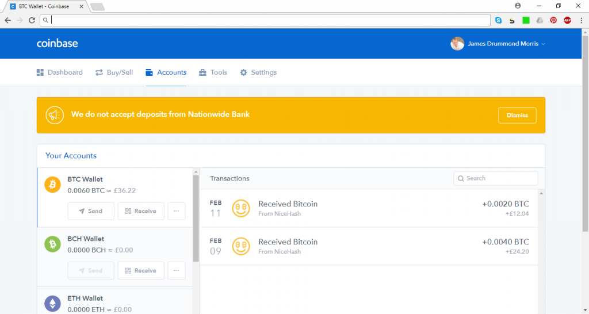Click Send in the BTC Wallet
589x314 pixels.
tap(91, 211)
